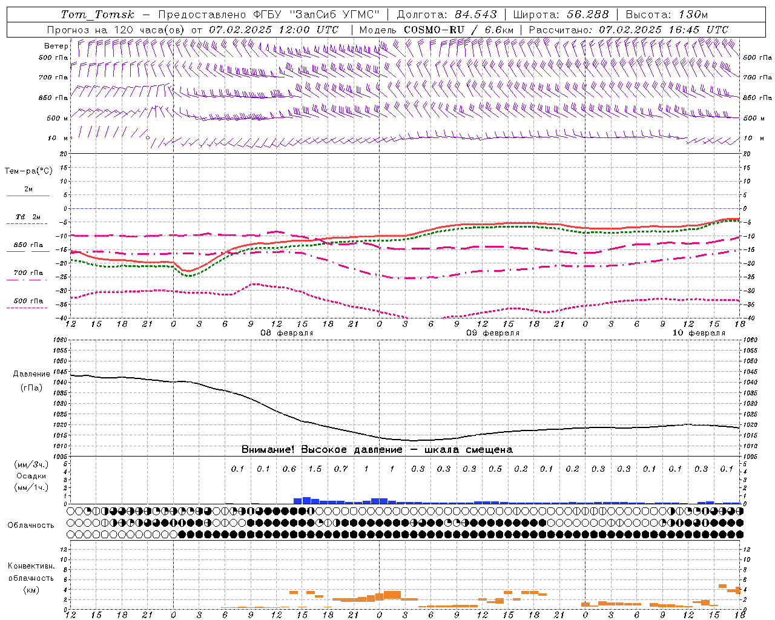Click the "(гПа)" unit under Давление
The width and height of the screenshot is (775, 620).
pos(31,388)
